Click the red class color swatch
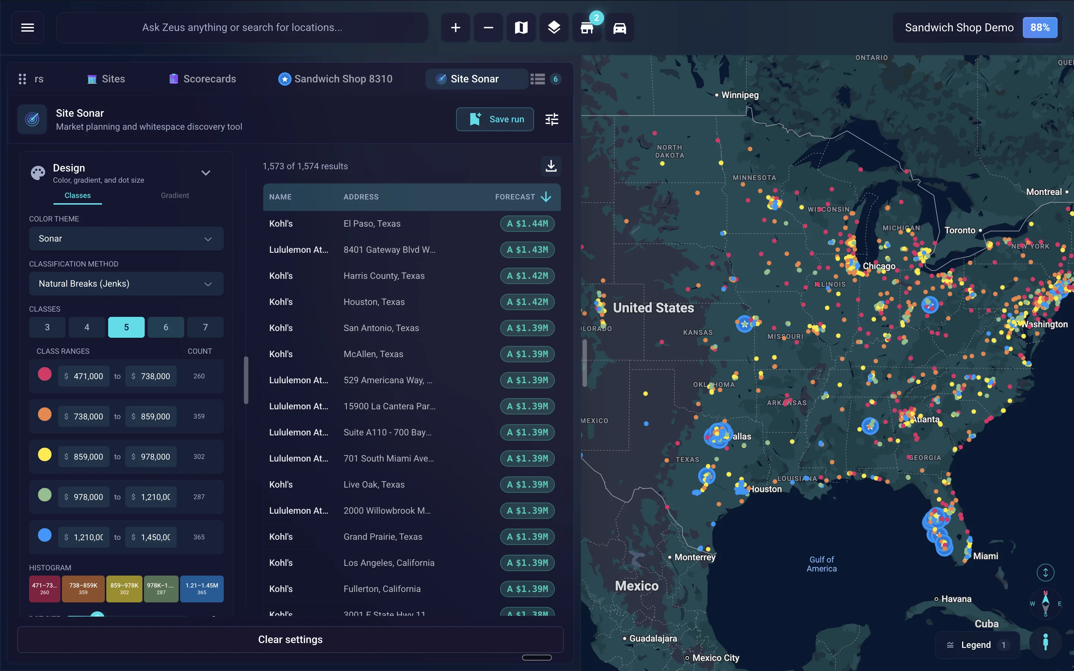The width and height of the screenshot is (1074, 671). point(44,374)
